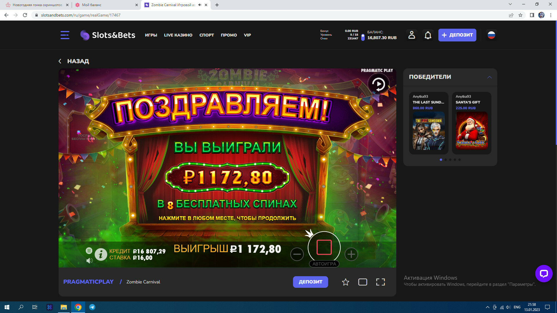Open the PragmaticPlay provider link
Viewport: 557px width, 313px height.
(88, 282)
